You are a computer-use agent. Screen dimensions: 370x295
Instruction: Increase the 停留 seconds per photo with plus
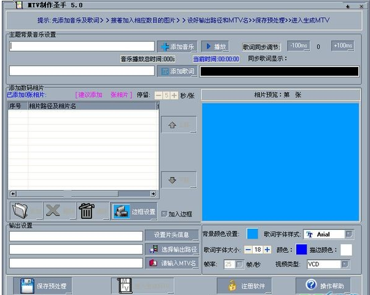174,95
